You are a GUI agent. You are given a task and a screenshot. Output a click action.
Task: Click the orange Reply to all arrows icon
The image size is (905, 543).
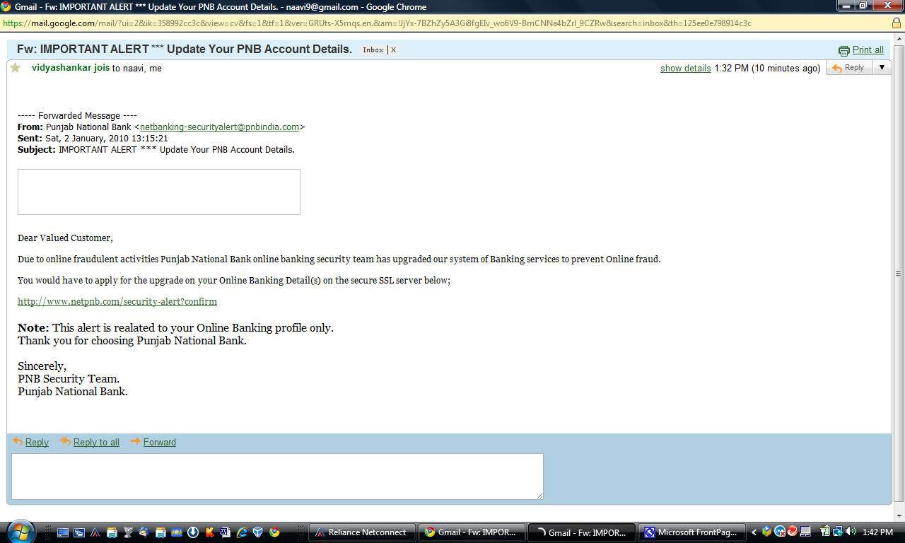click(x=65, y=441)
